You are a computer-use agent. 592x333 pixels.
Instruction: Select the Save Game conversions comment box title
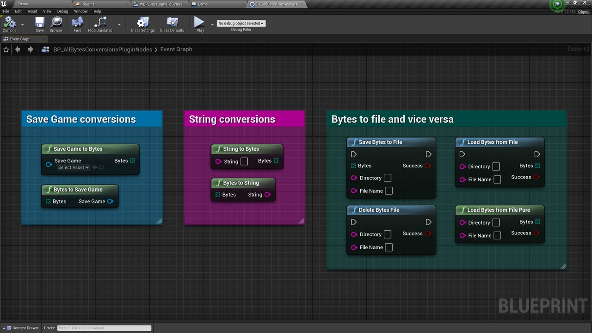(x=81, y=119)
